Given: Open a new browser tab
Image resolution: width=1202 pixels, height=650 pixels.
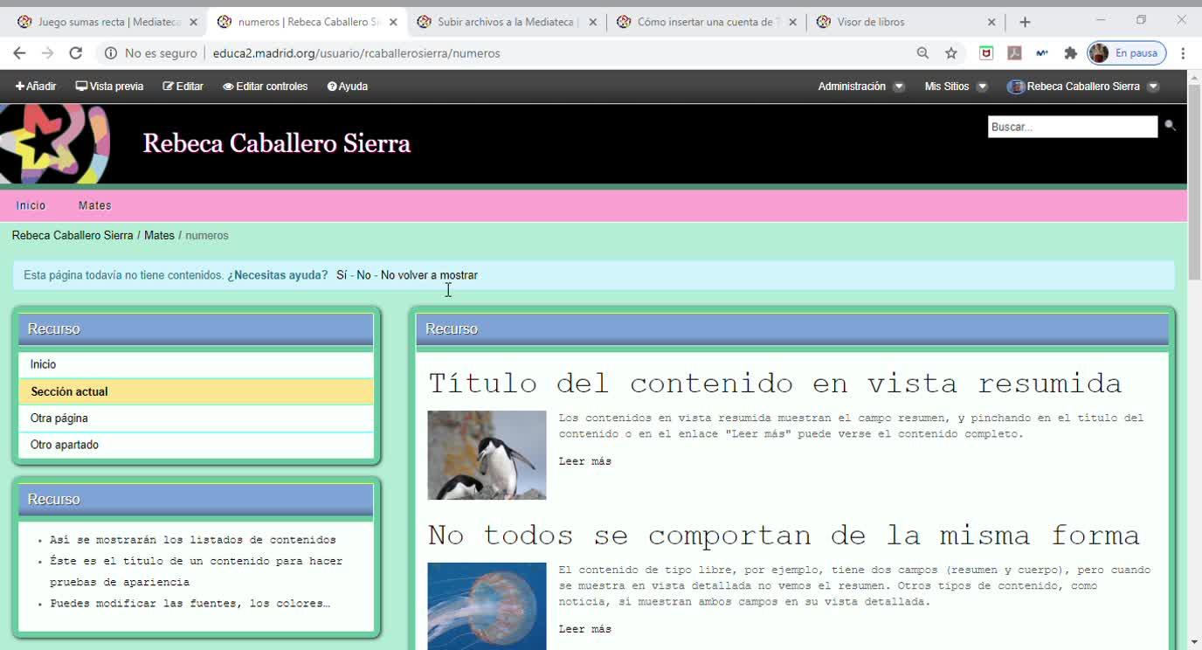Looking at the screenshot, I should [x=1025, y=22].
